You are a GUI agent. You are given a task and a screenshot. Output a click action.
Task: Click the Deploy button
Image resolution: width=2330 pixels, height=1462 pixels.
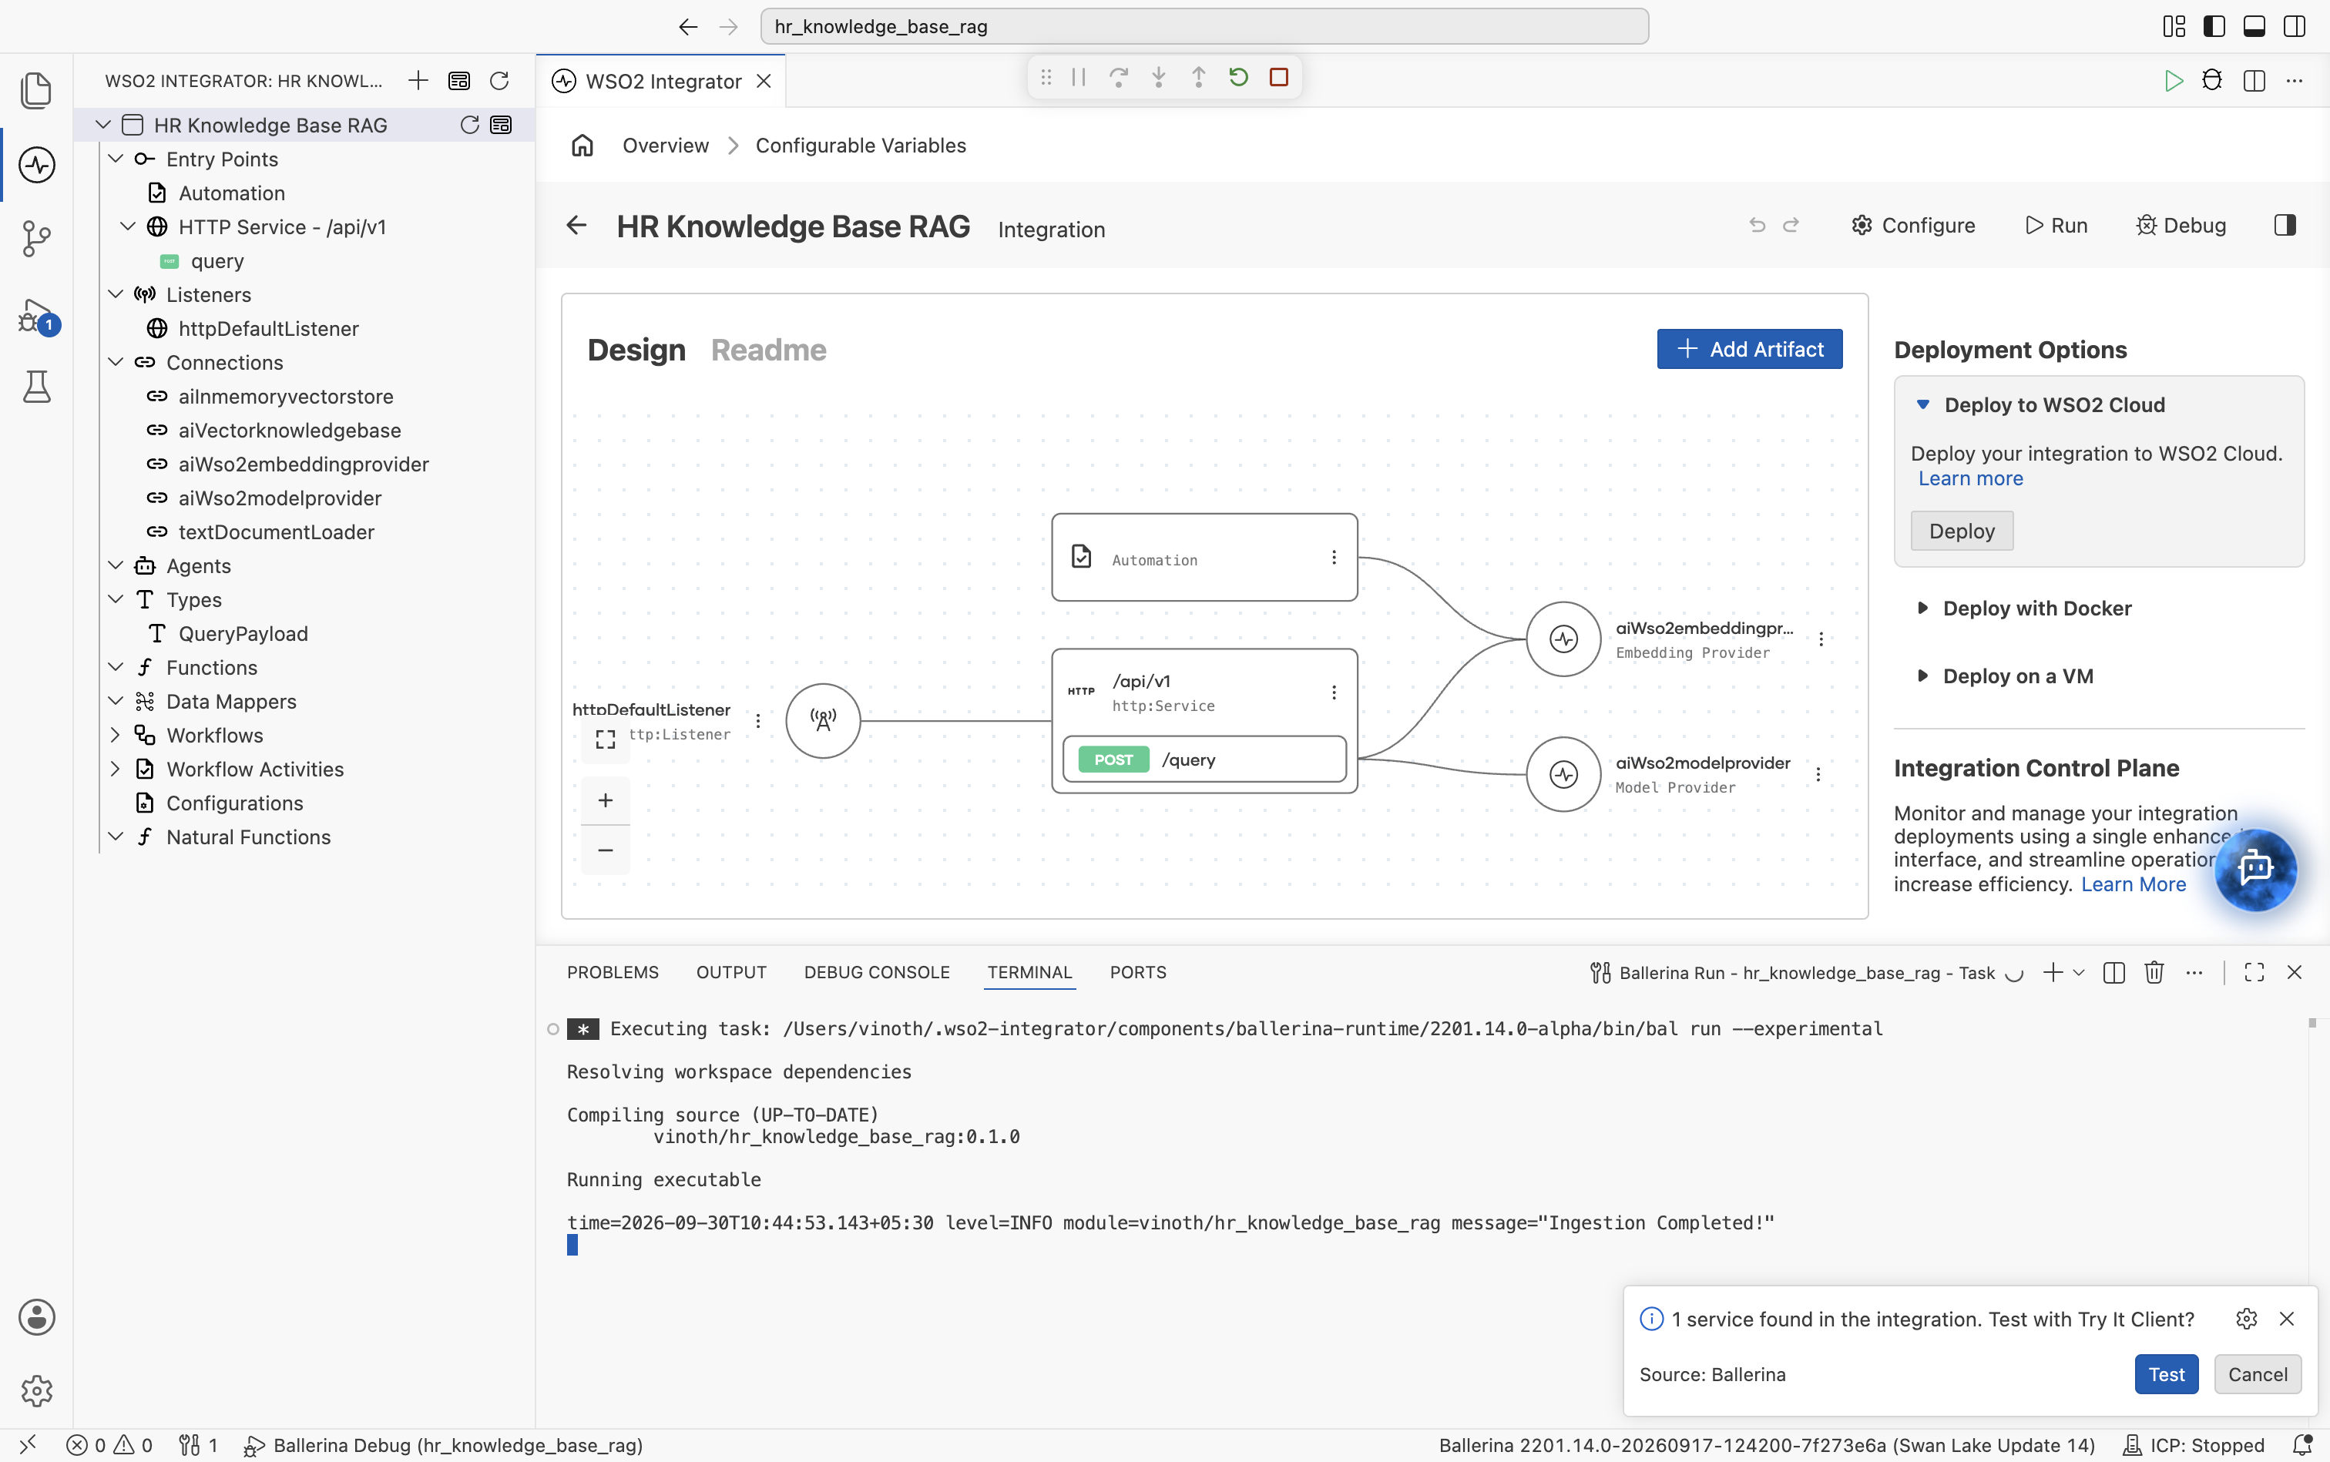pos(1962,531)
